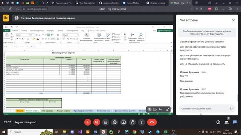Open the emoji reactions button

114,122
